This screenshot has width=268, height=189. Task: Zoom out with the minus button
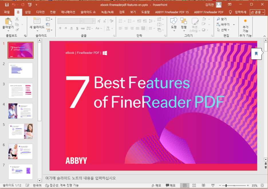(x=220, y=185)
